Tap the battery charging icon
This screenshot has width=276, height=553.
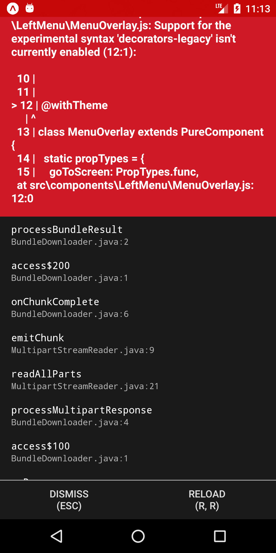tap(237, 8)
